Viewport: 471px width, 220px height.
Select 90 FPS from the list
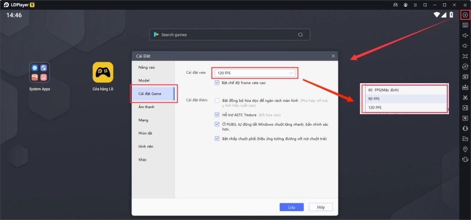pos(404,99)
